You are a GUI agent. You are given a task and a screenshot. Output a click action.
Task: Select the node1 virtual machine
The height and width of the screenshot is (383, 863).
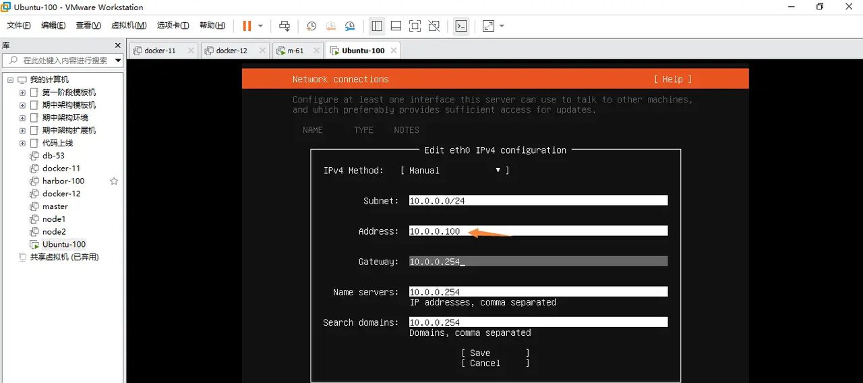(x=54, y=219)
